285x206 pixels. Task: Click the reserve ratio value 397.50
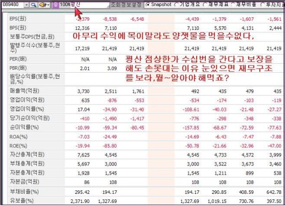tap(274, 201)
